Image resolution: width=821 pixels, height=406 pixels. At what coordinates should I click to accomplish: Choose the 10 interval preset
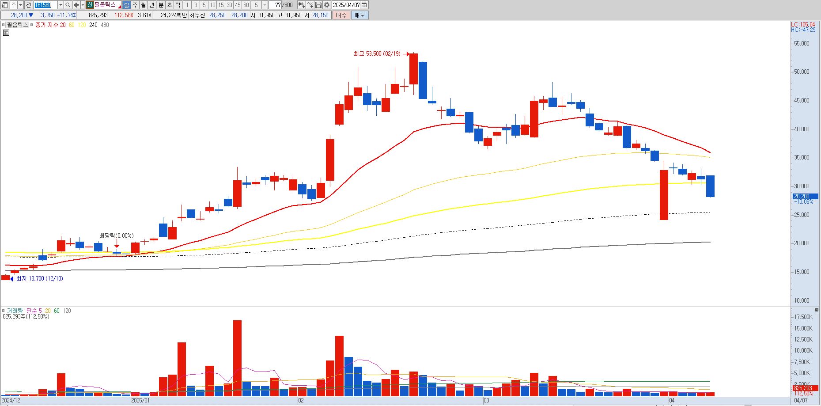coord(212,5)
